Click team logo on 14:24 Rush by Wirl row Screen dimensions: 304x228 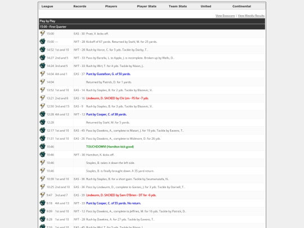tap(42, 66)
